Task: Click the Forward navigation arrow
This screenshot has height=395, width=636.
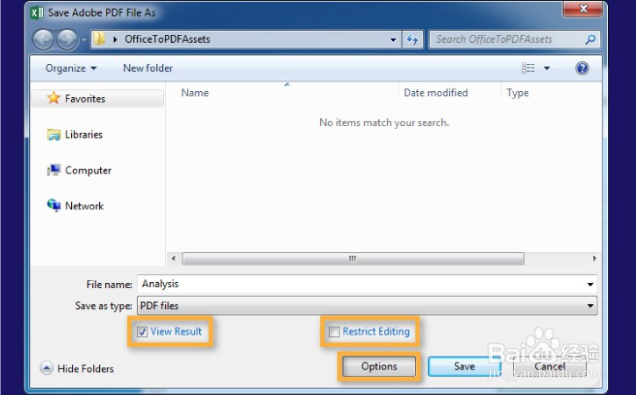Action: (68, 39)
